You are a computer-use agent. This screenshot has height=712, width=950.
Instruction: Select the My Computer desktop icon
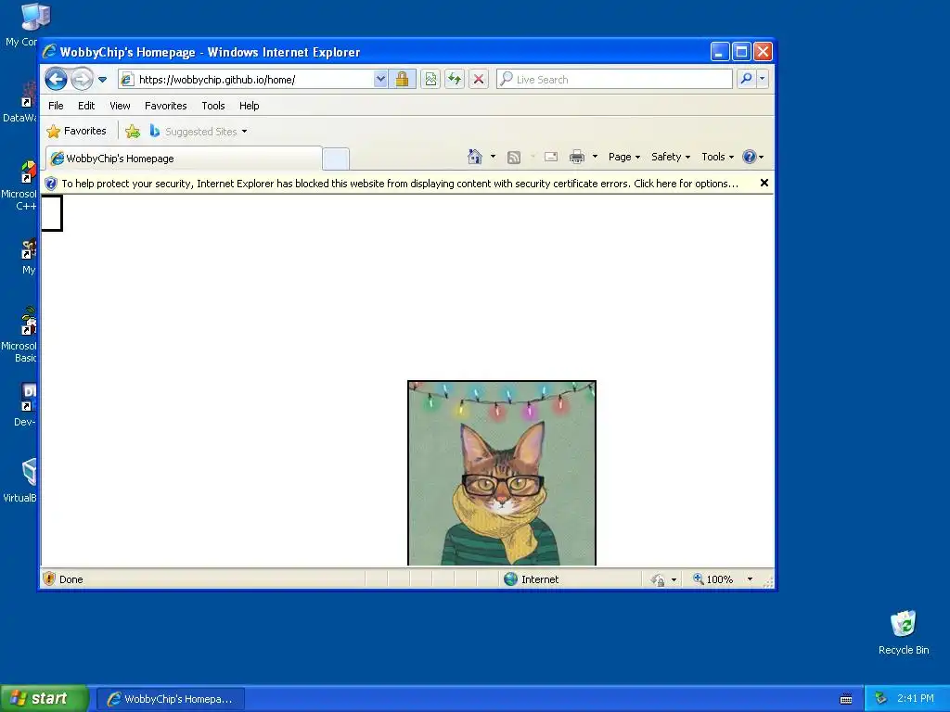[22, 25]
